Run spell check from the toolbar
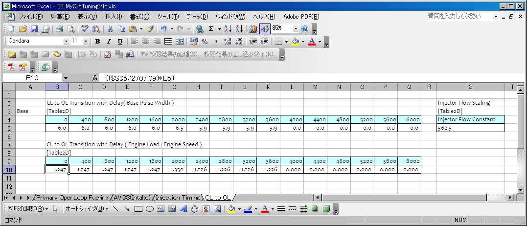 (x=85, y=29)
